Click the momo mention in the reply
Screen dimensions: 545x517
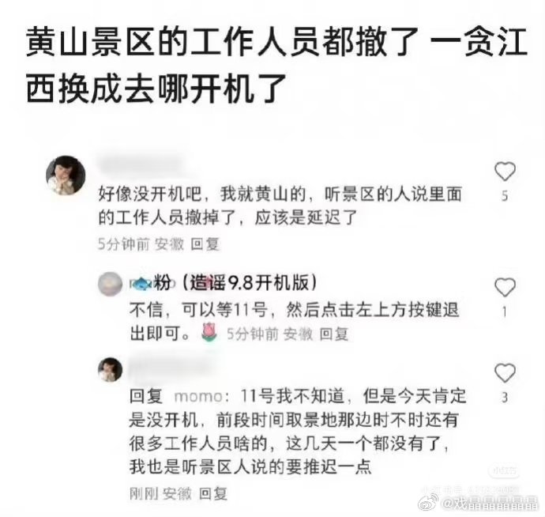tap(198, 397)
